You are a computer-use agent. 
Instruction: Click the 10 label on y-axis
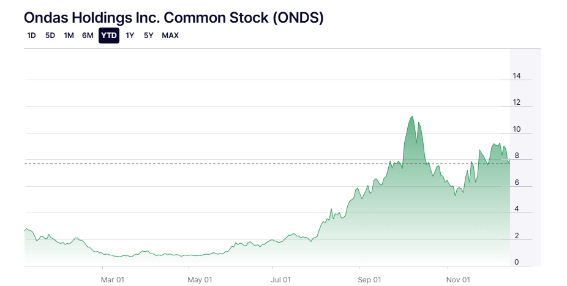[517, 129]
